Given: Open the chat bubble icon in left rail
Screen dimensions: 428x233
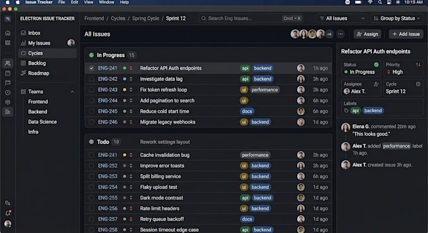Looking at the screenshot, I should [8, 83].
